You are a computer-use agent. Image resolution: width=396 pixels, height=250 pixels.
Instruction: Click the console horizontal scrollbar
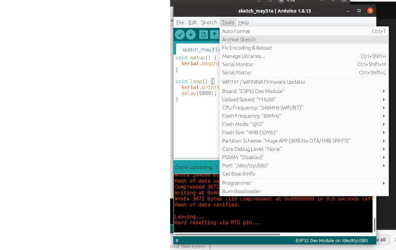point(227,235)
